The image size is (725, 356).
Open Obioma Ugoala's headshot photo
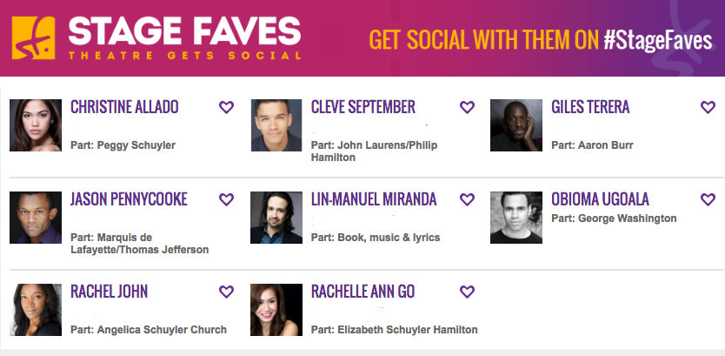point(516,218)
